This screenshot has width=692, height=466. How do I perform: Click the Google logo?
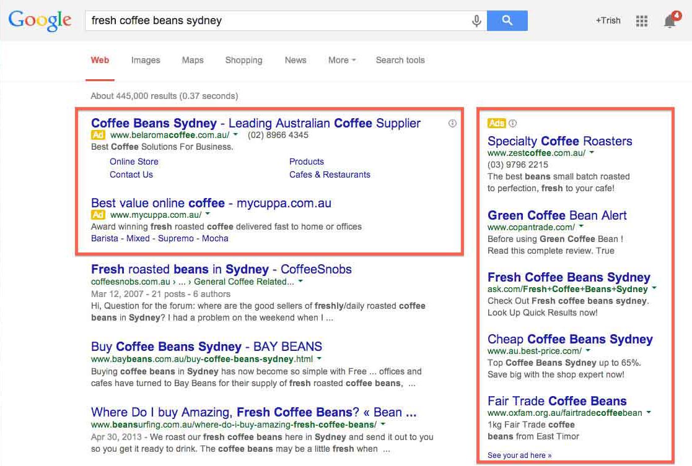pos(40,20)
